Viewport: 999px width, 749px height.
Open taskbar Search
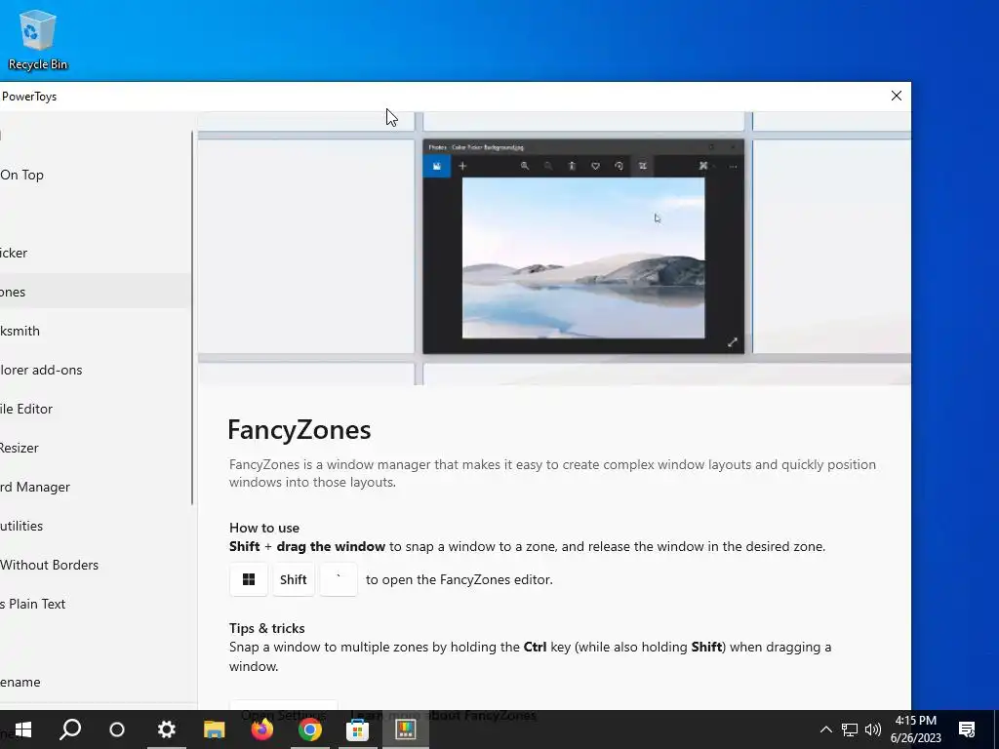click(x=70, y=729)
